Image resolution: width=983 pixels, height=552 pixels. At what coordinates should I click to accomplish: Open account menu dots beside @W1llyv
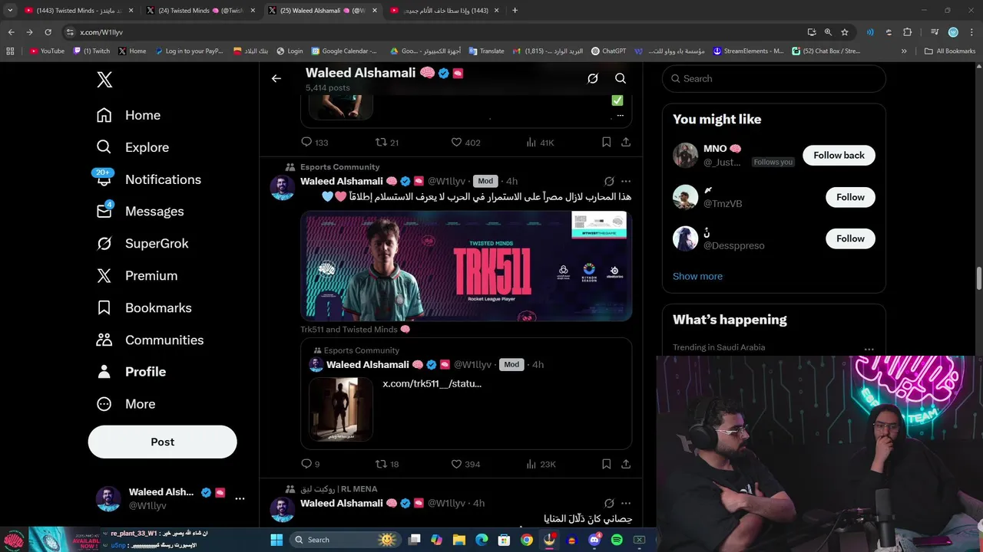click(240, 498)
